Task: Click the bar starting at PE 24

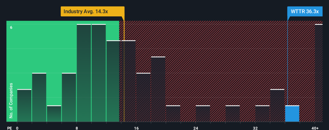Action: [x=203, y=114]
